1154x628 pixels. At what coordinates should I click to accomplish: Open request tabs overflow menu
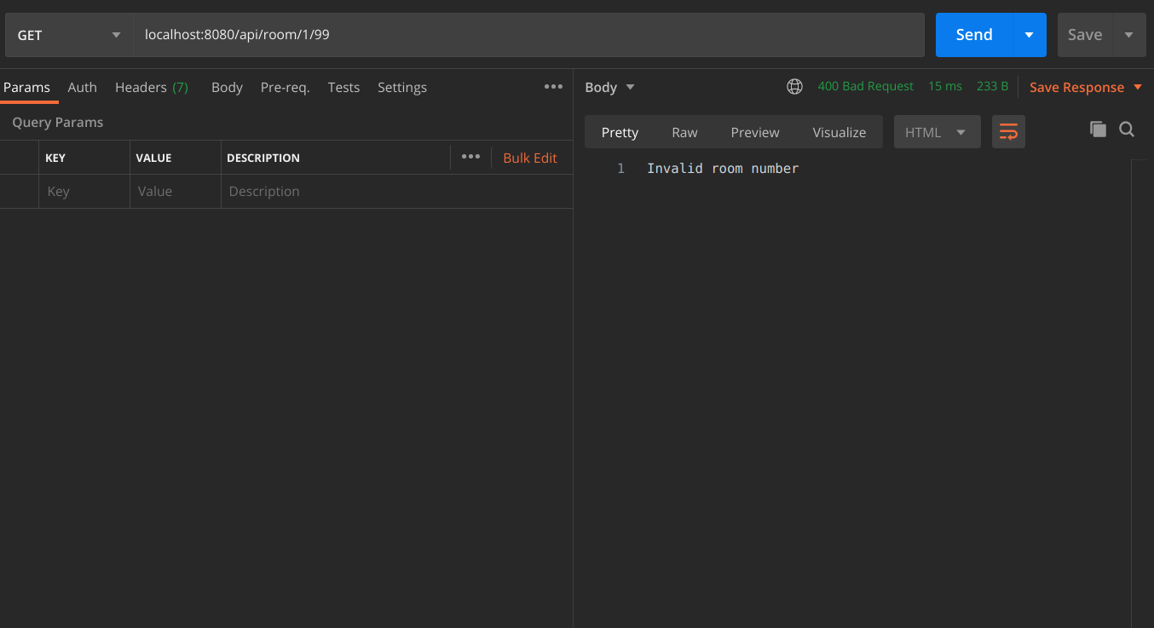click(554, 87)
